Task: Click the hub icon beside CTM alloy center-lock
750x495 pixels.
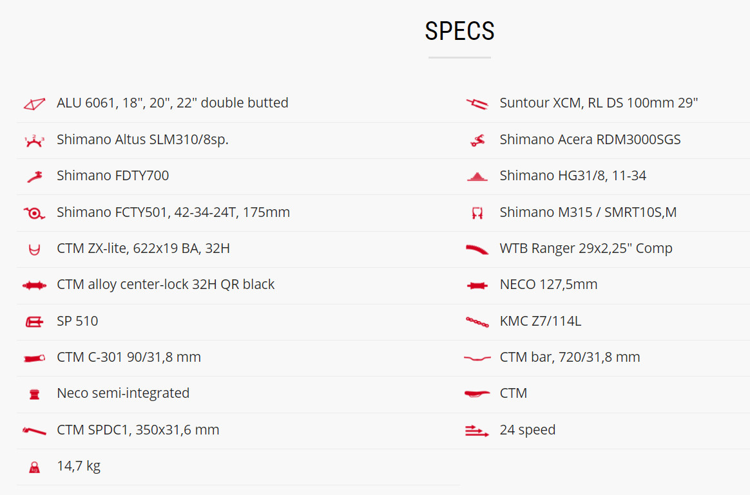Action: point(34,285)
